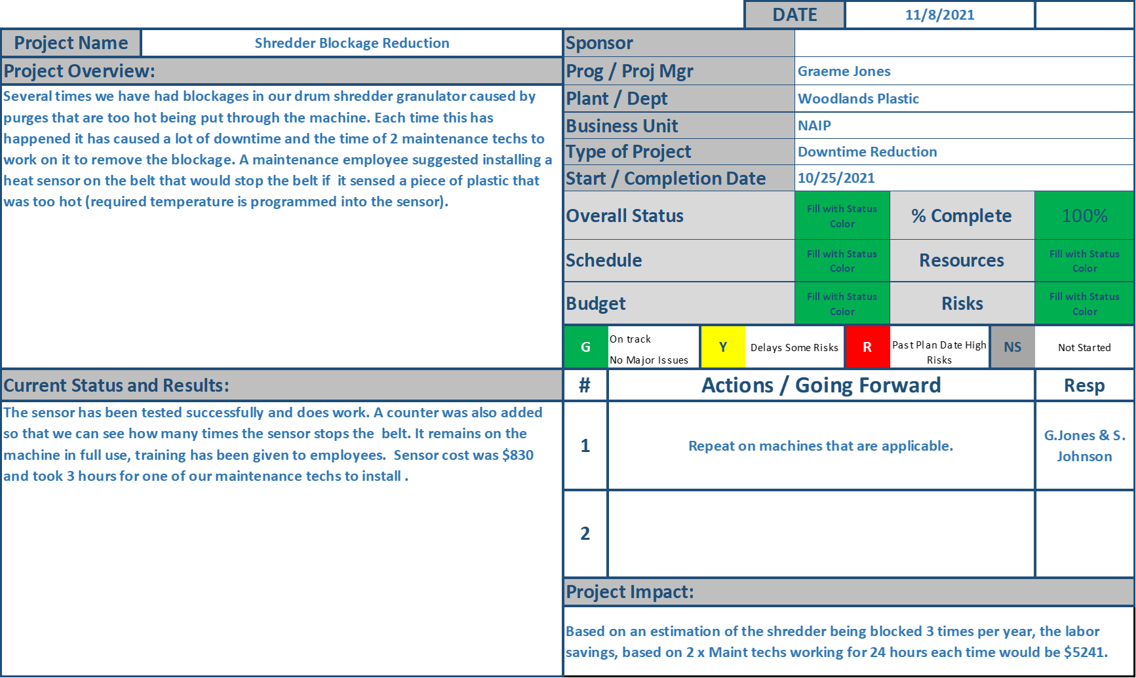1136x678 pixels.
Task: Click the empty Resp cell in row 2
Action: point(1084,533)
